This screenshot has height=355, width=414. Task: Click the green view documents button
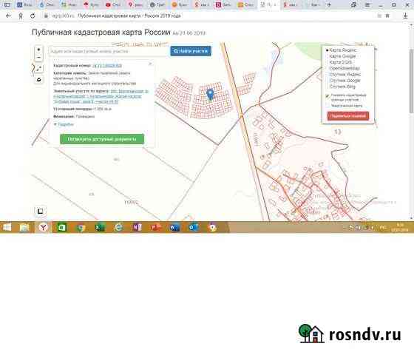(102, 139)
